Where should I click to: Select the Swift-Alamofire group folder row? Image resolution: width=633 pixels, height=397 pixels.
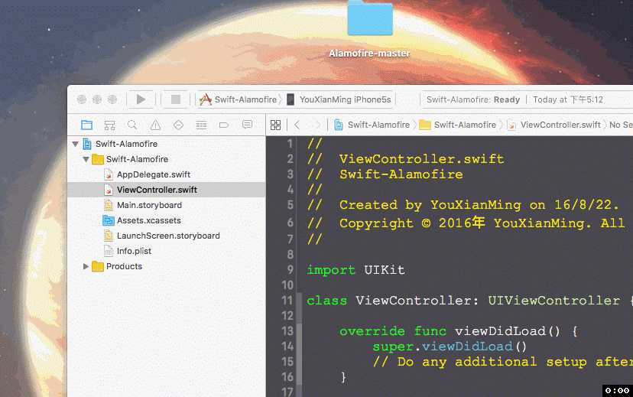point(167,159)
